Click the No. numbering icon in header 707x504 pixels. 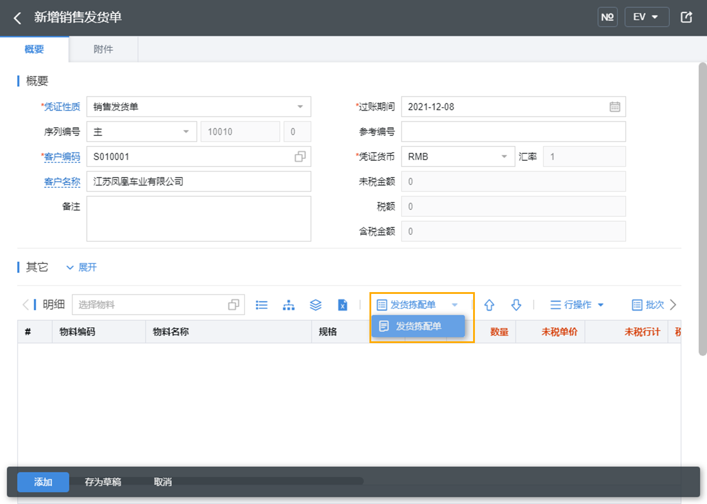tap(607, 17)
